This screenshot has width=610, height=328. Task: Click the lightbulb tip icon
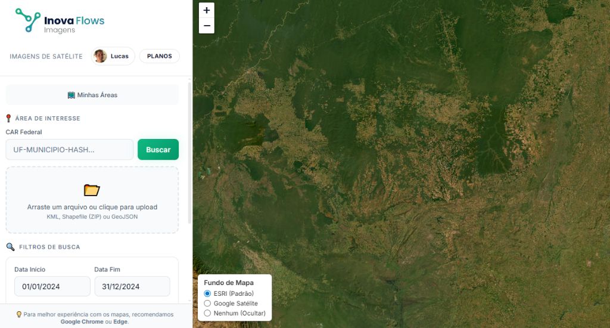[19, 314]
